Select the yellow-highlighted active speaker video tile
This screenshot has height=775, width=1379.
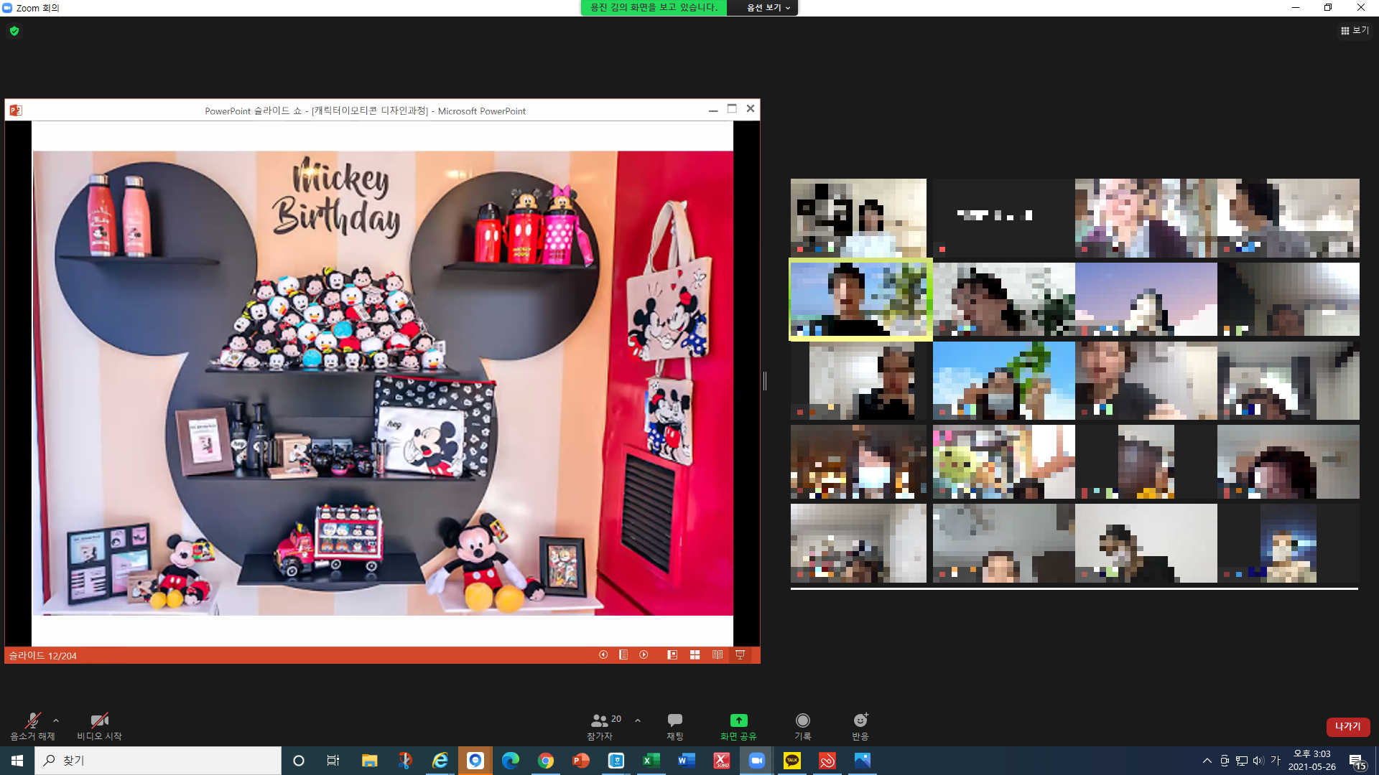click(860, 299)
